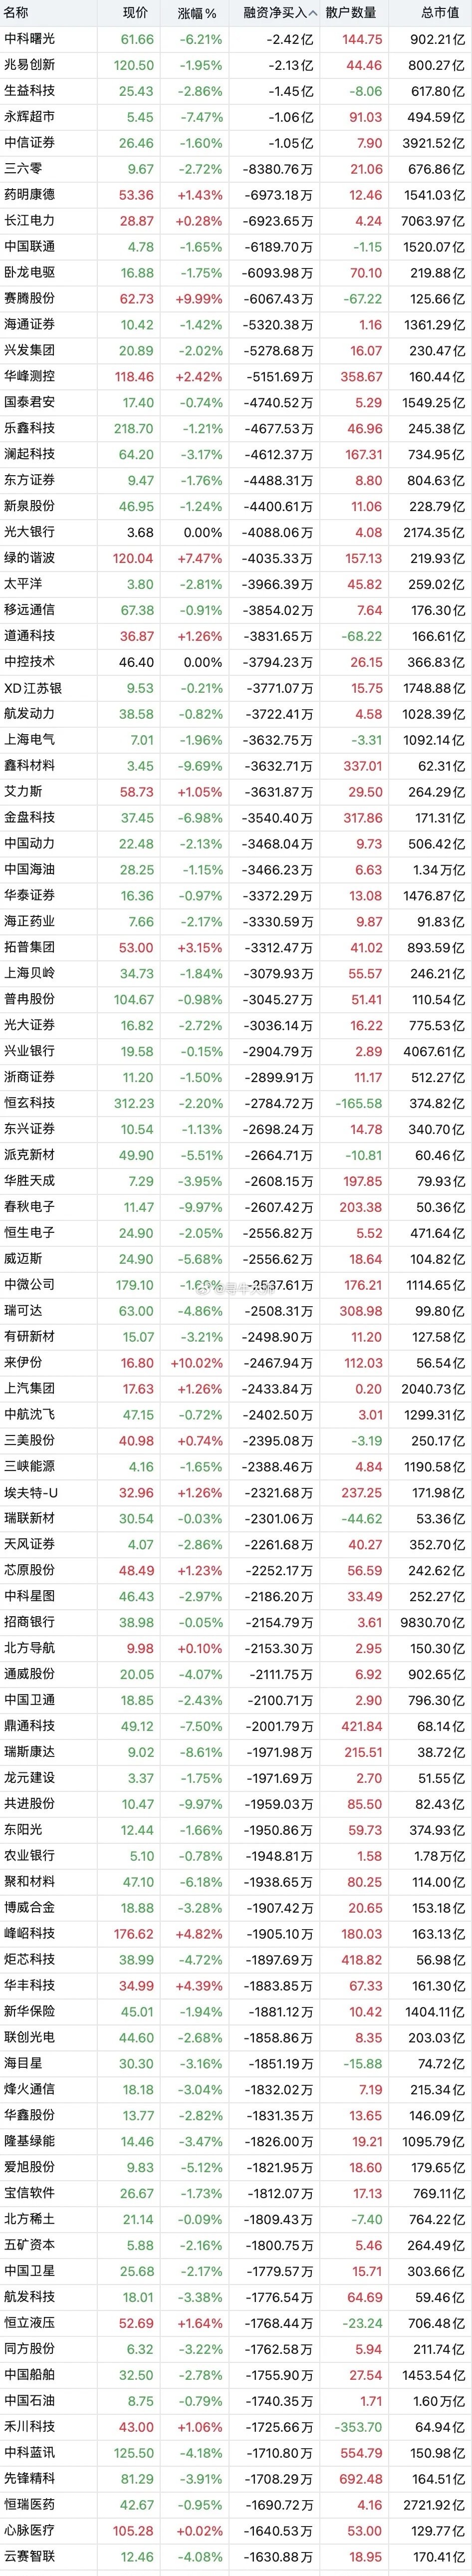472x2576 pixels.
Task: Sort by the 融资净买入 column header
Action: (x=281, y=13)
